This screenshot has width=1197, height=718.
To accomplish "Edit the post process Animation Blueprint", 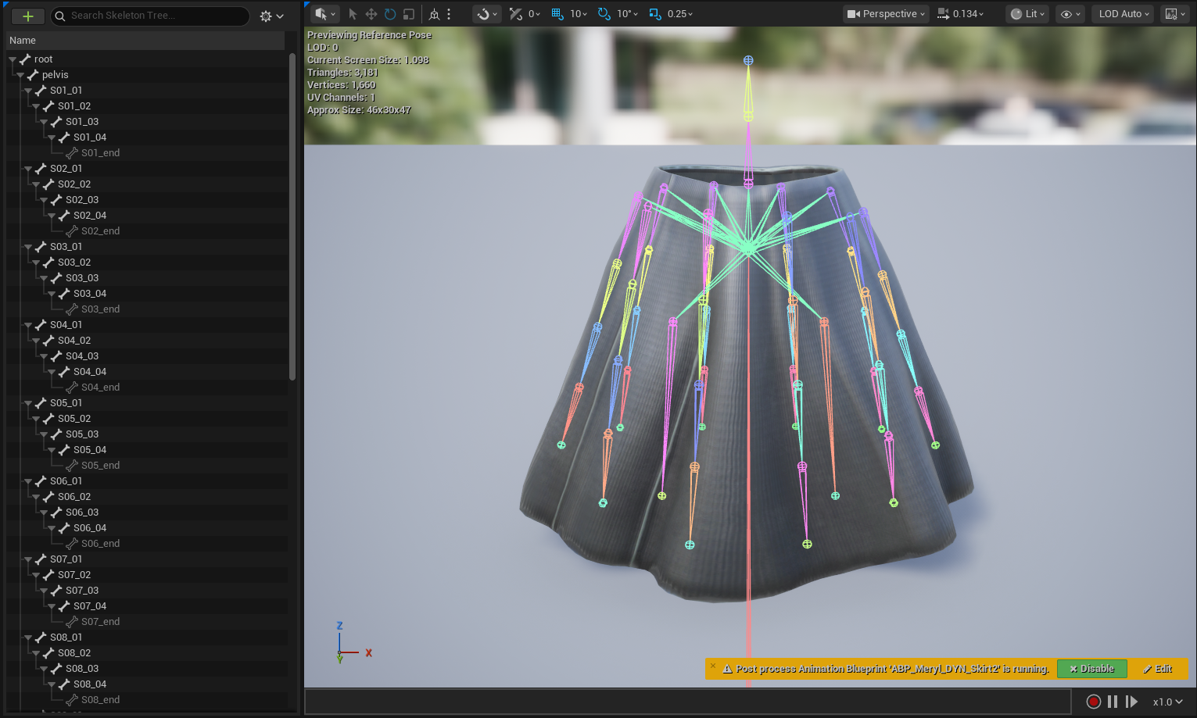I will pyautogui.click(x=1158, y=669).
